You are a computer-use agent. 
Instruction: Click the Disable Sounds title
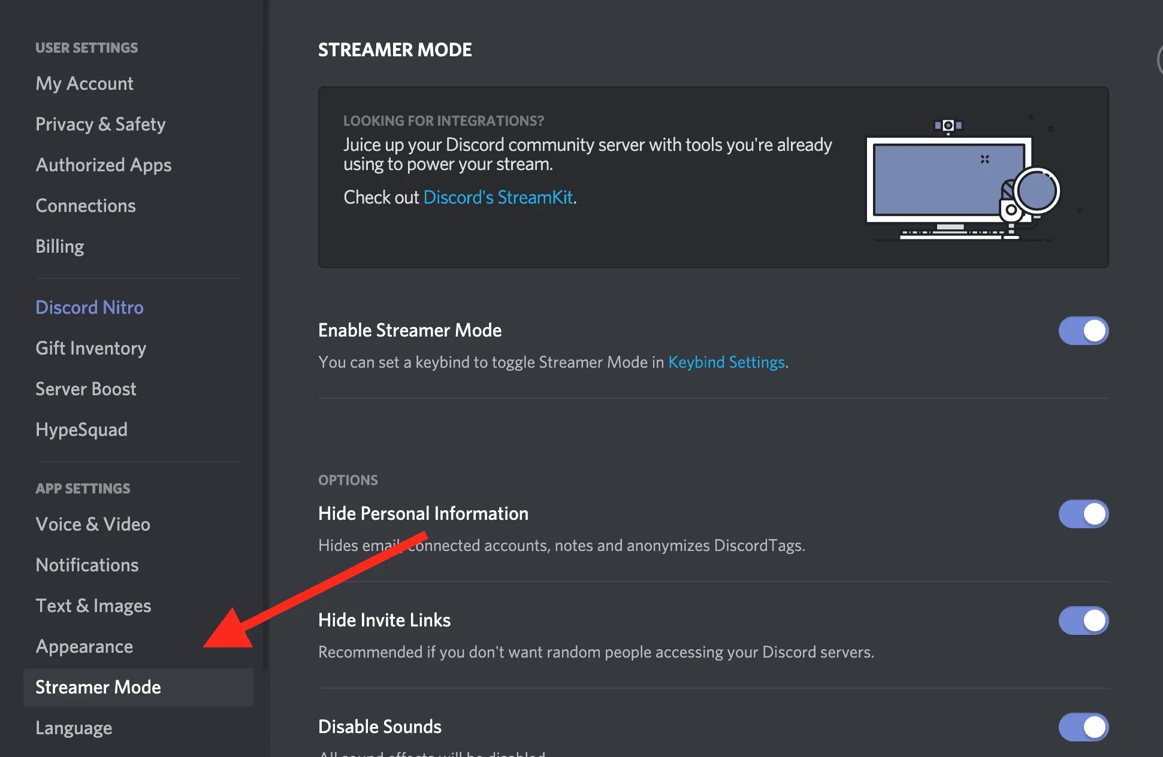380,726
